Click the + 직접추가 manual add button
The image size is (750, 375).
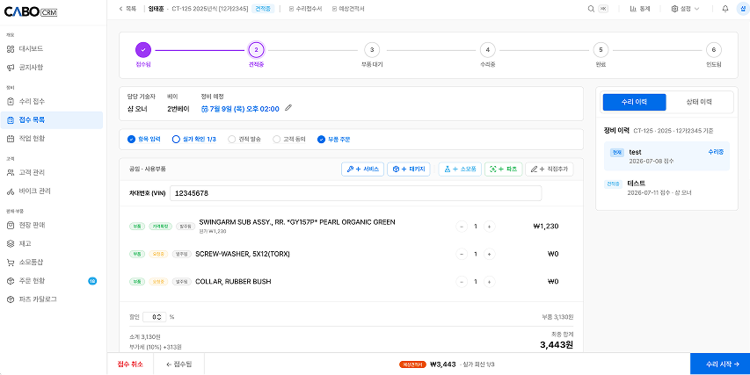550,169
